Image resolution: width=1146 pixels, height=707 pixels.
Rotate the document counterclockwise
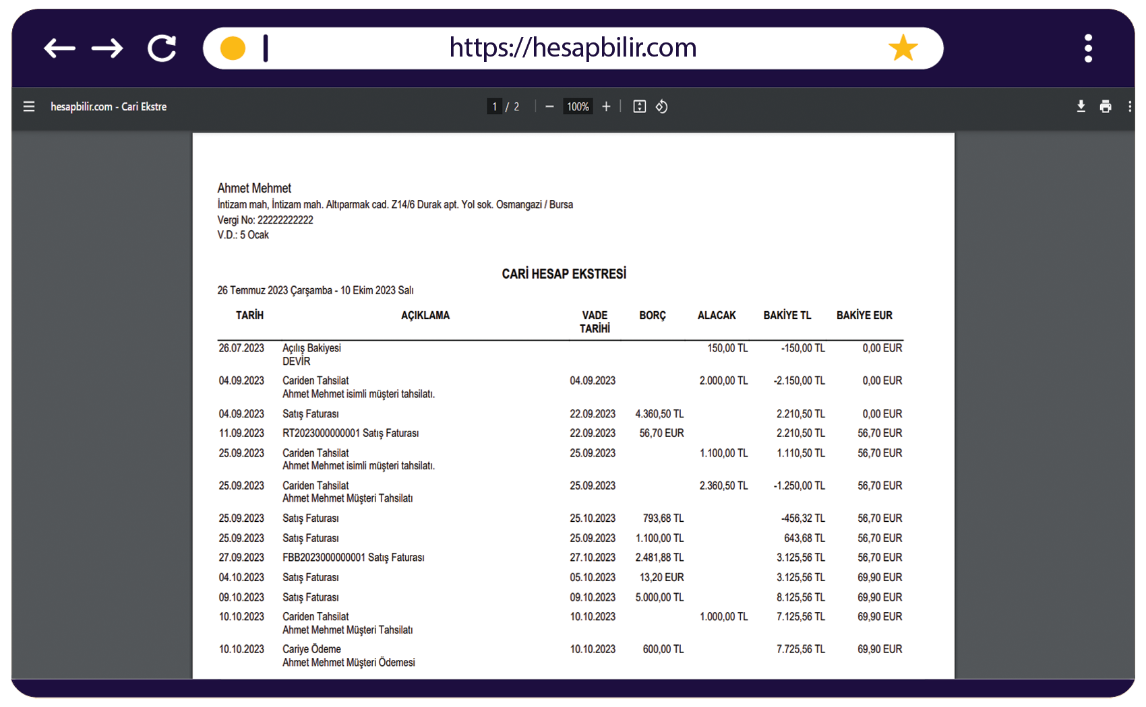click(661, 106)
